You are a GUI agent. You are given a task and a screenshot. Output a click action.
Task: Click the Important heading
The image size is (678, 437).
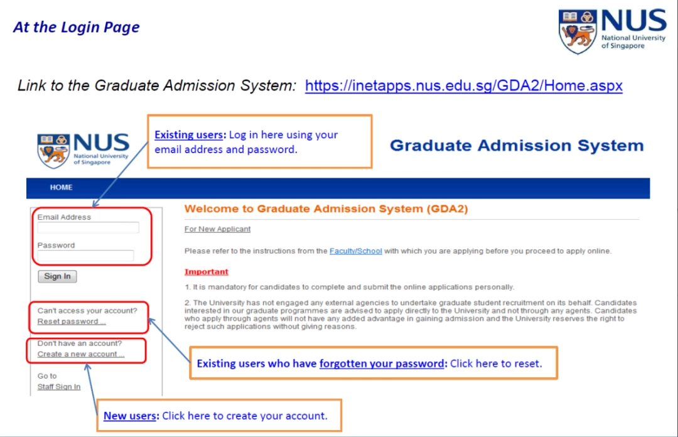tap(207, 272)
